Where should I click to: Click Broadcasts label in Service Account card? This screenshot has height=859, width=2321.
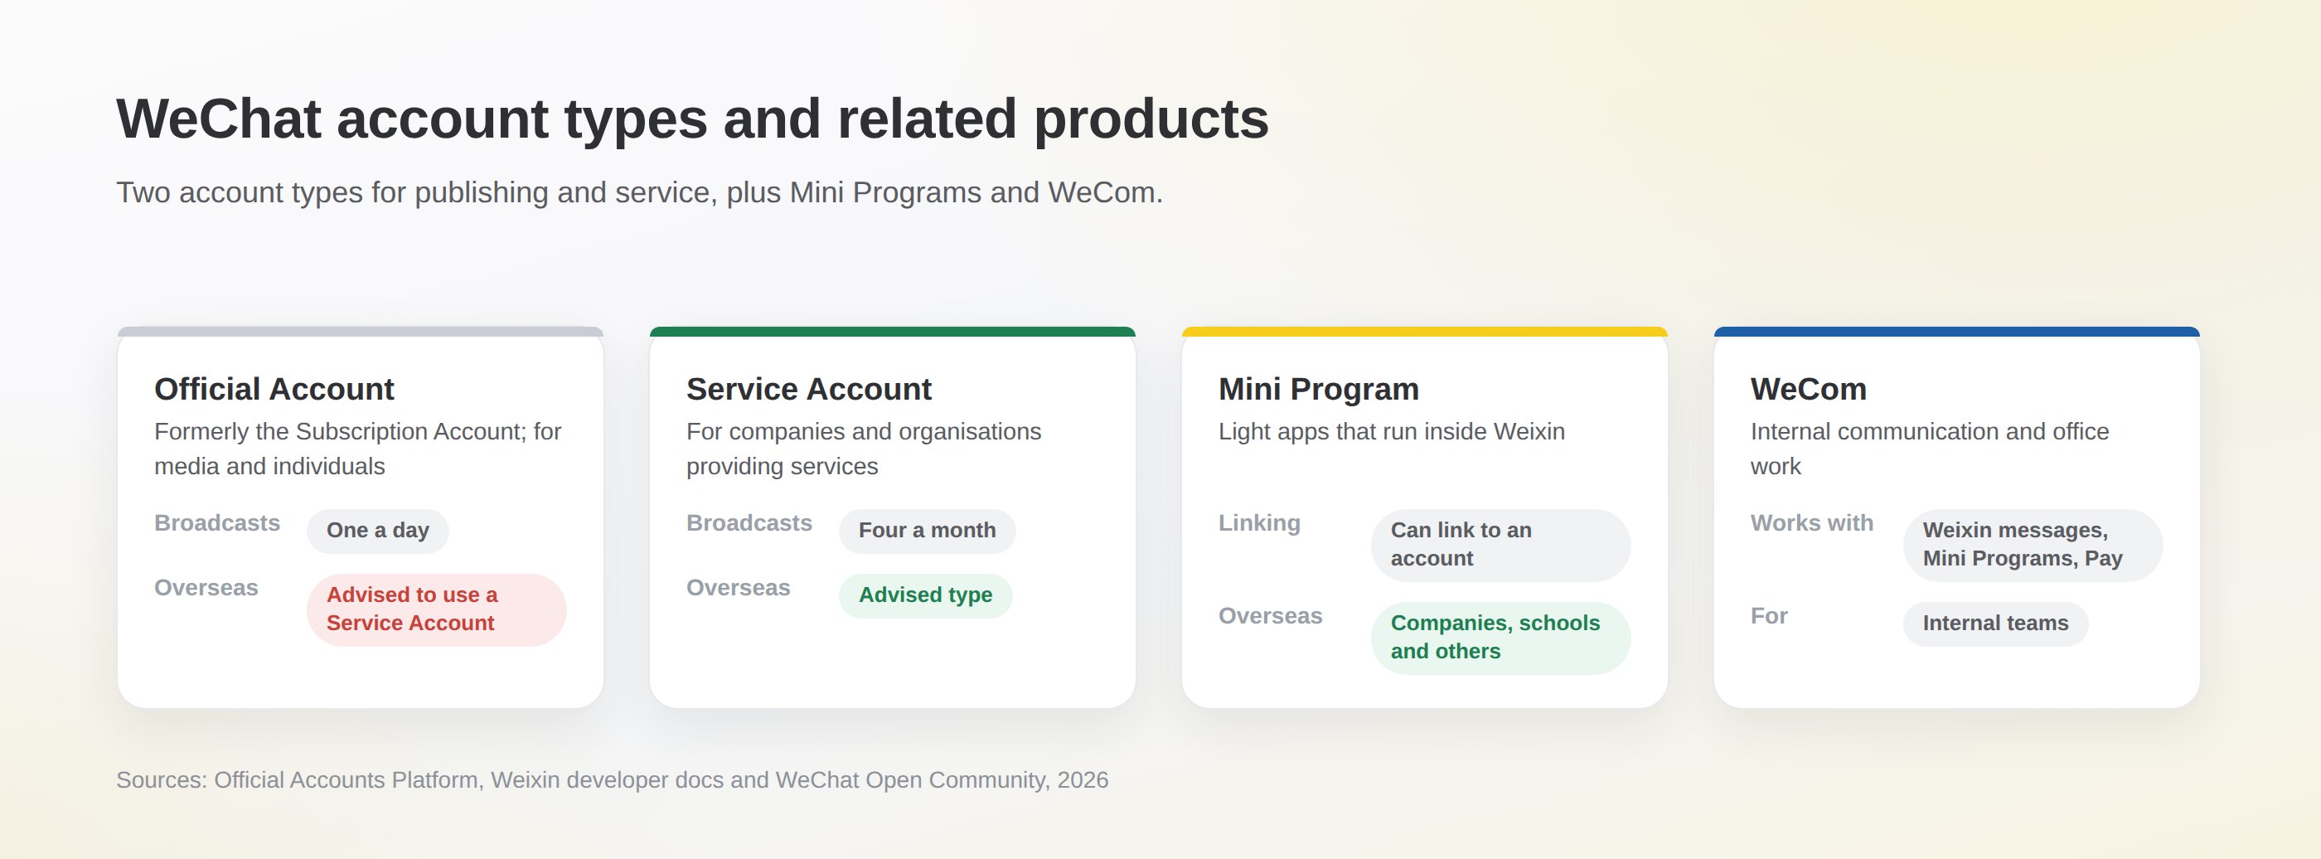pos(749,523)
